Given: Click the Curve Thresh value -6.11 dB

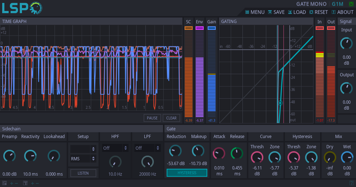Looking at the screenshot, I should pos(257,171).
